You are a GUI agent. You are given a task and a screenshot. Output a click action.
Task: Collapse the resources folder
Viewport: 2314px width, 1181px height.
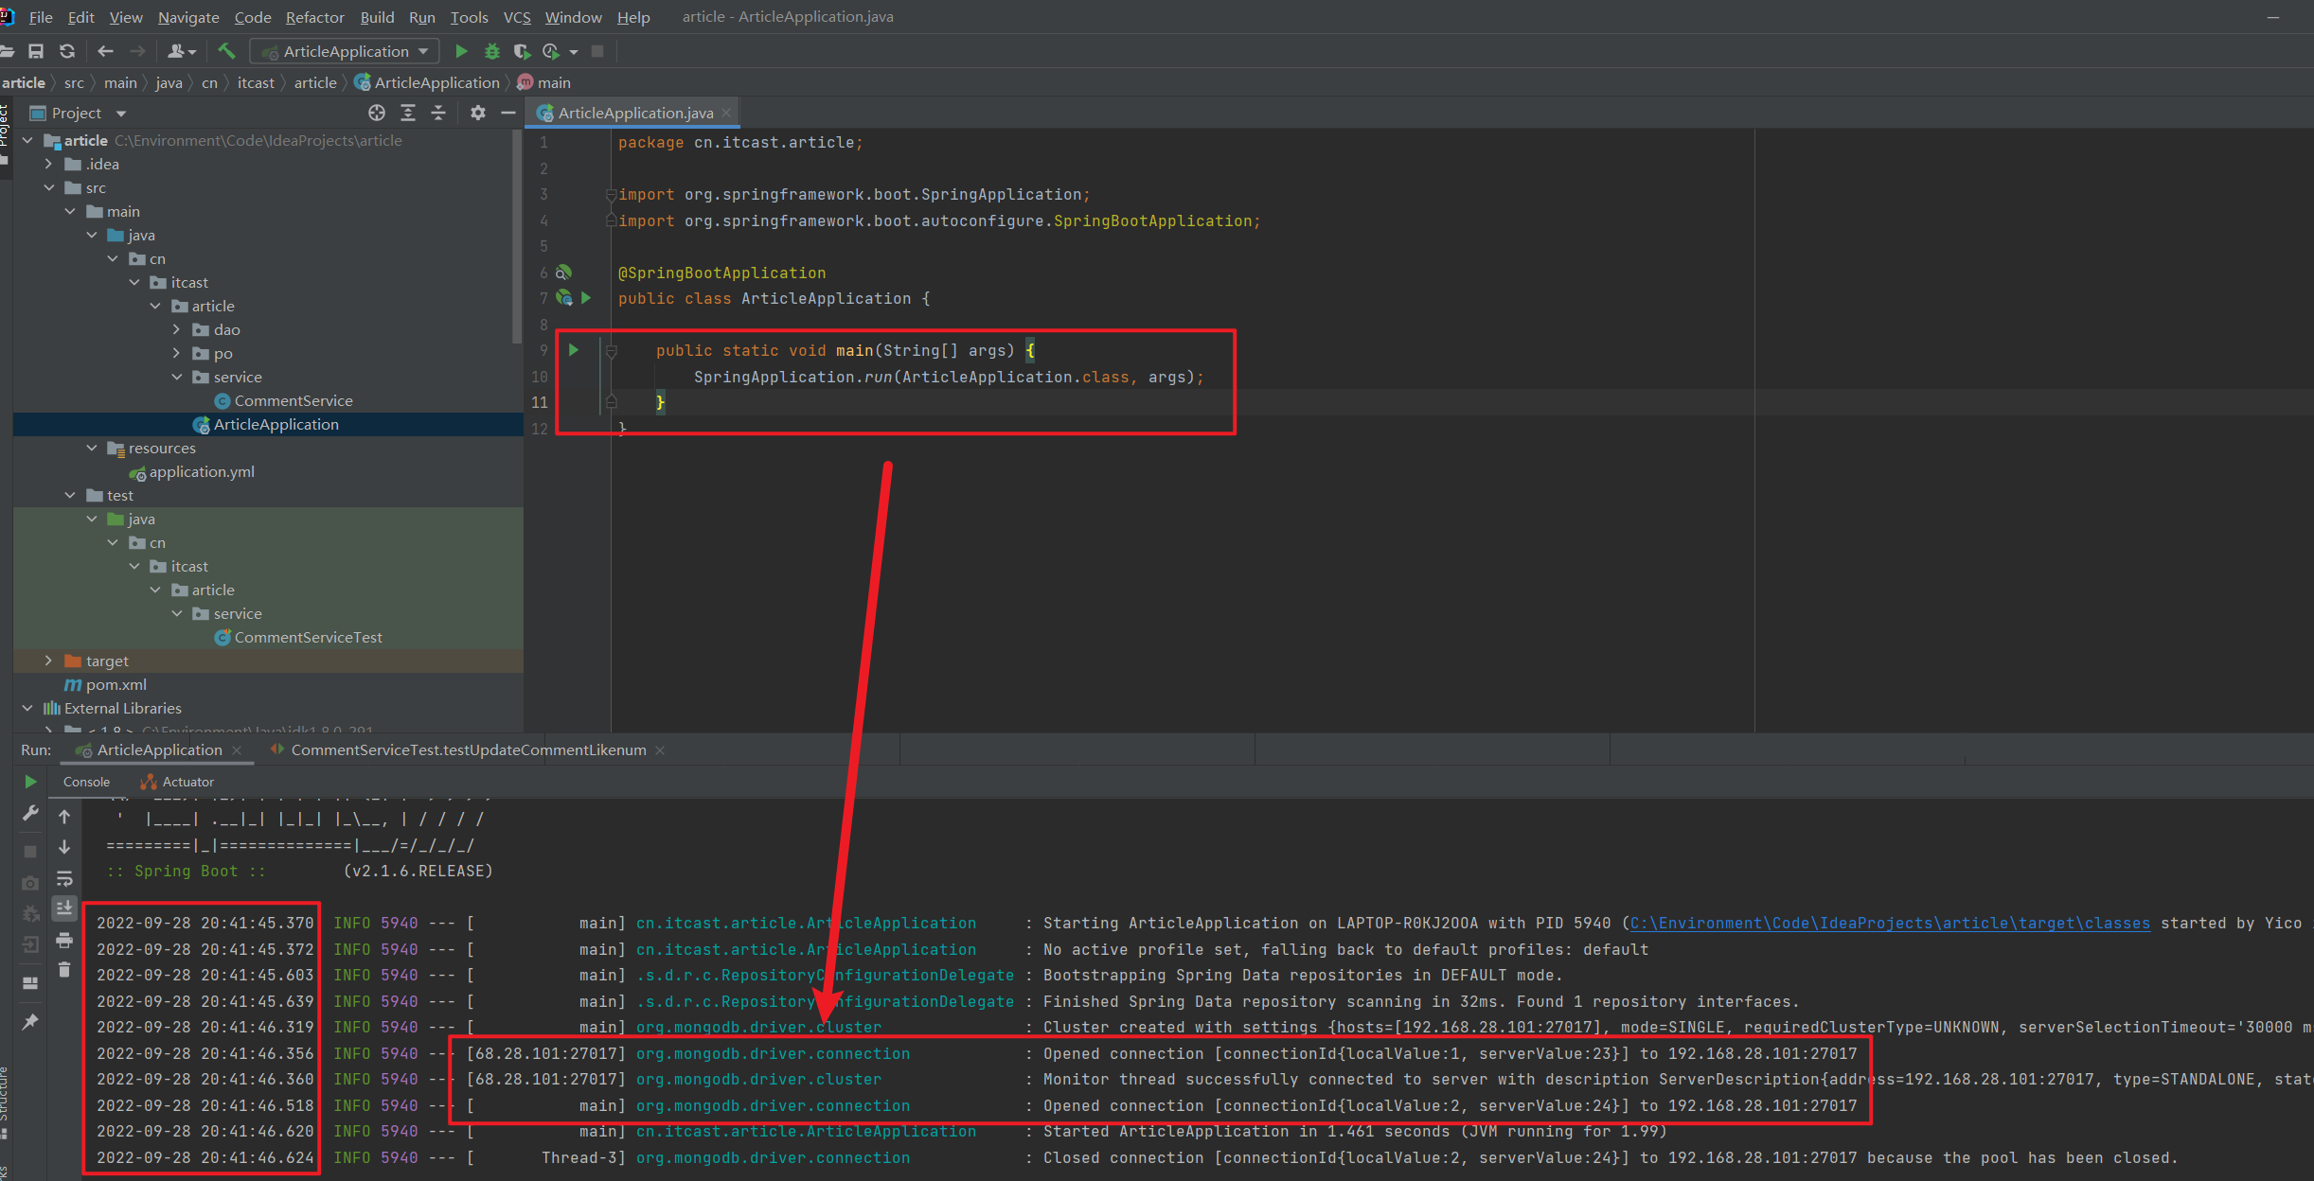tap(92, 448)
